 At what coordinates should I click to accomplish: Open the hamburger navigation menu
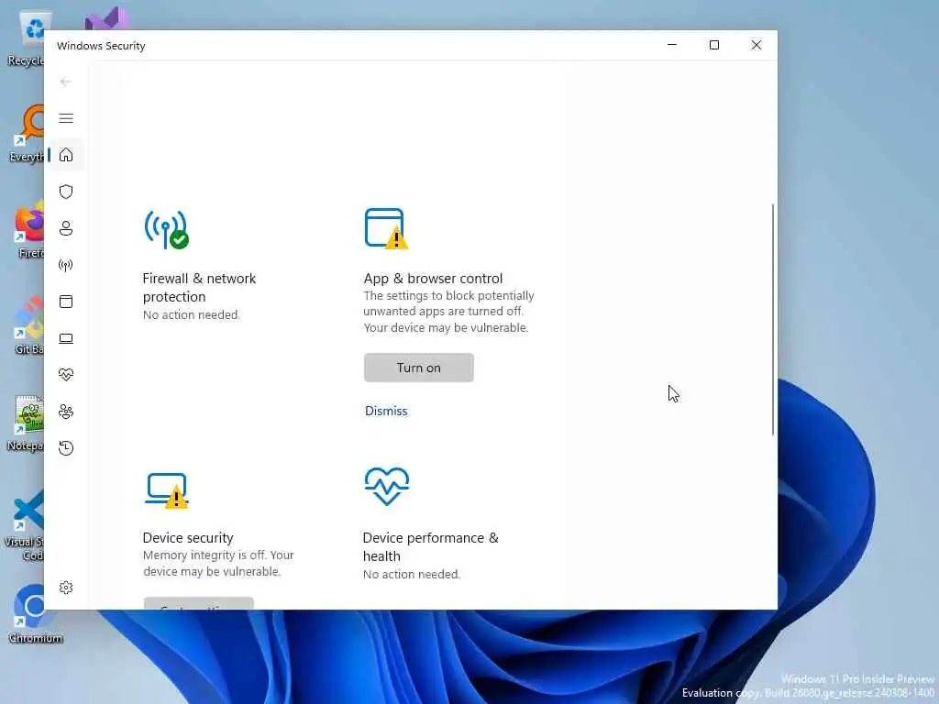[66, 118]
